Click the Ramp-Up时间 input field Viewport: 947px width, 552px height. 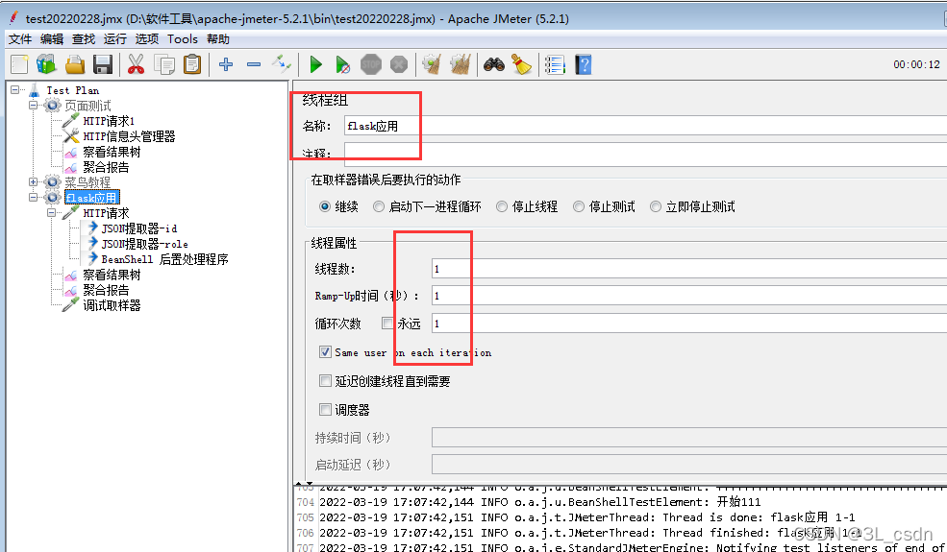pos(689,296)
